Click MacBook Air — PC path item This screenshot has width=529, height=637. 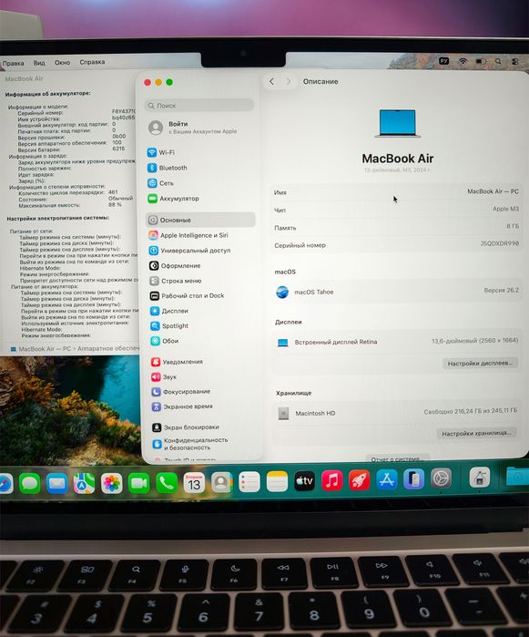click(x=41, y=349)
